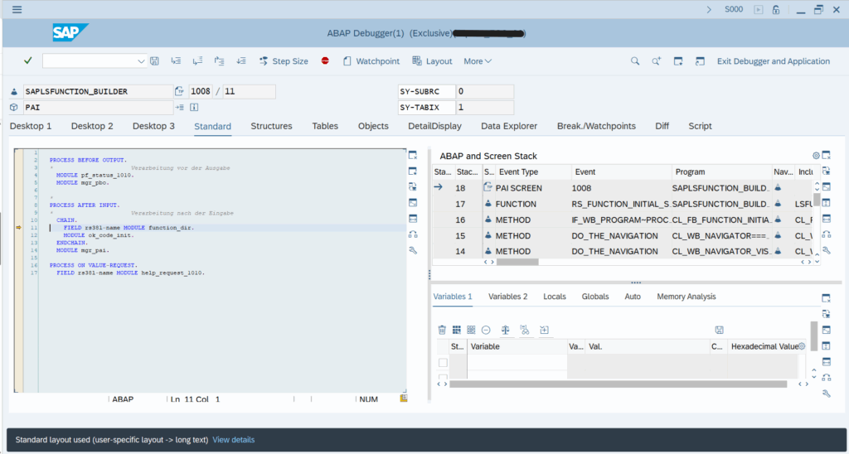
Task: Switch to the Desktop 1 tab
Action: tap(31, 126)
